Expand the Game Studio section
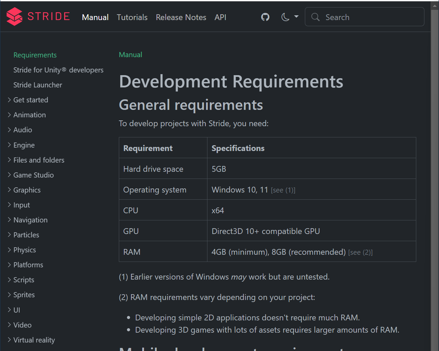The height and width of the screenshot is (351, 439). click(x=33, y=175)
